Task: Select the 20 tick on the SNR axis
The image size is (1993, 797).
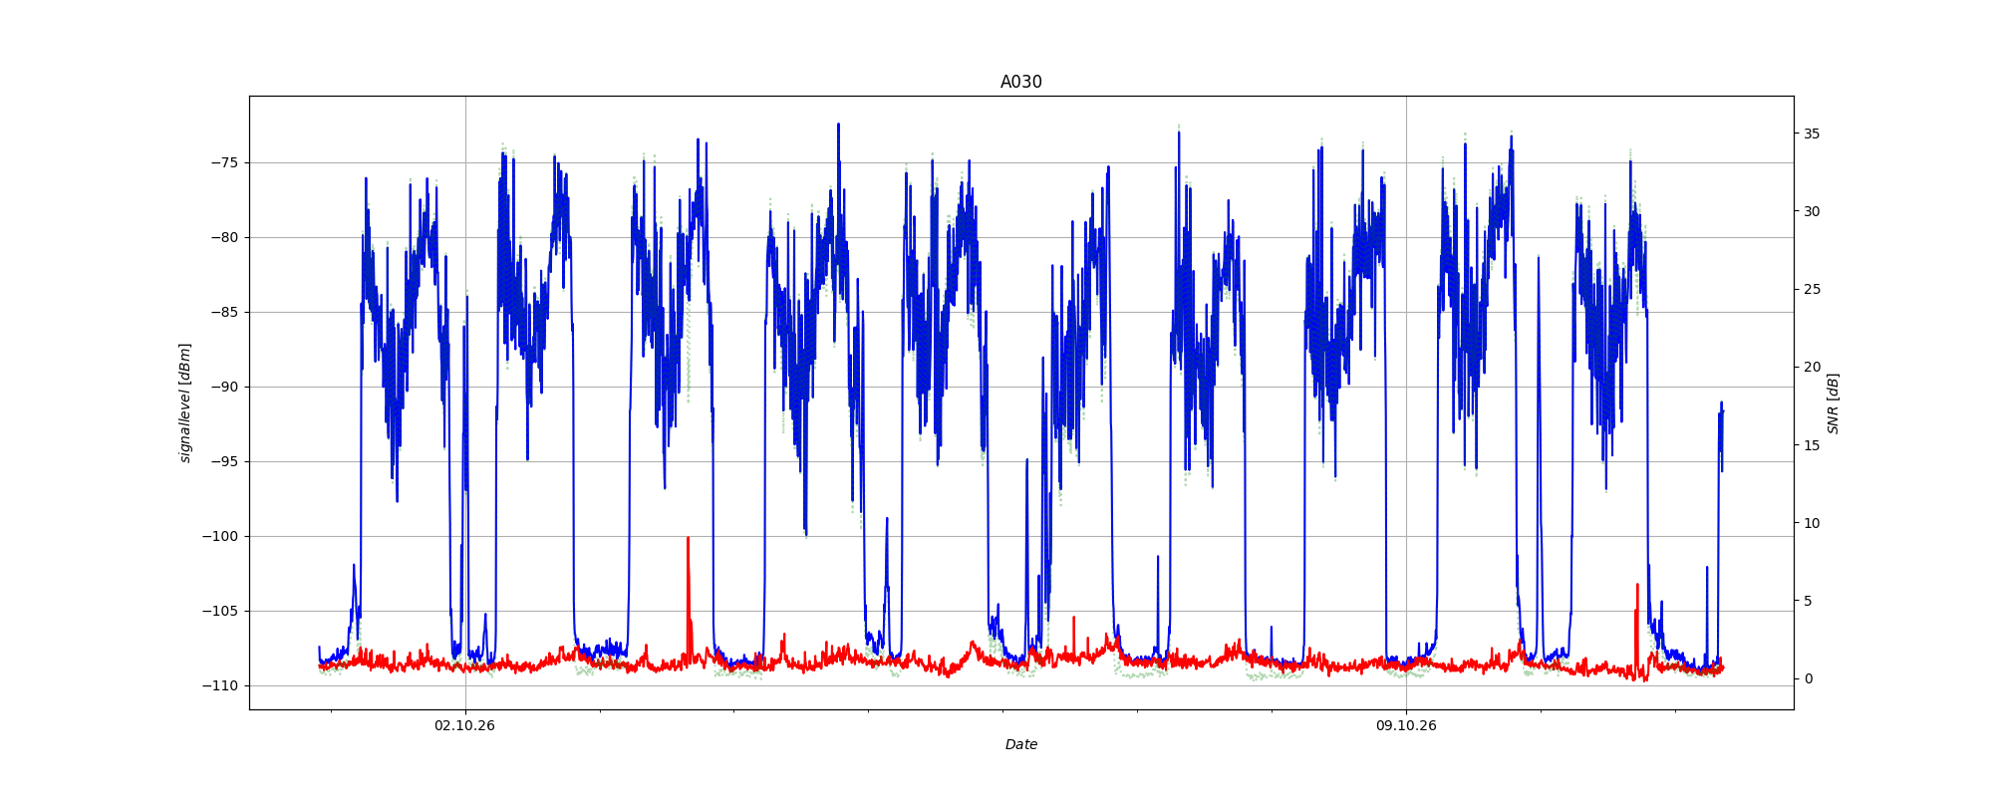Action: click(1811, 368)
